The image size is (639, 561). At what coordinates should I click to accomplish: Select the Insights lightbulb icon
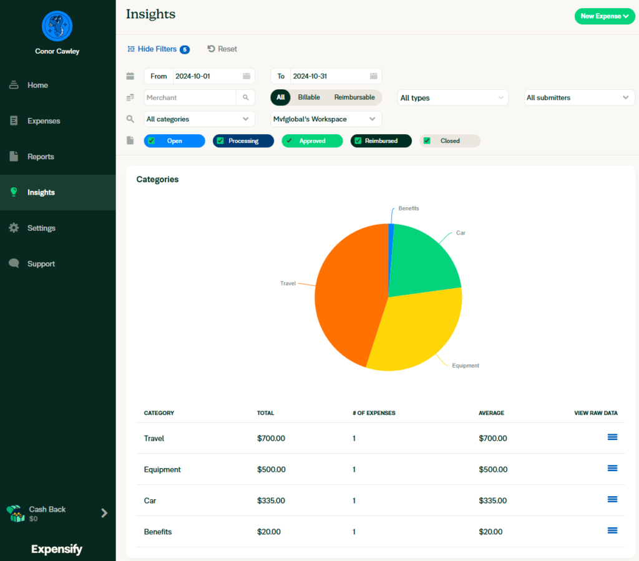point(13,192)
